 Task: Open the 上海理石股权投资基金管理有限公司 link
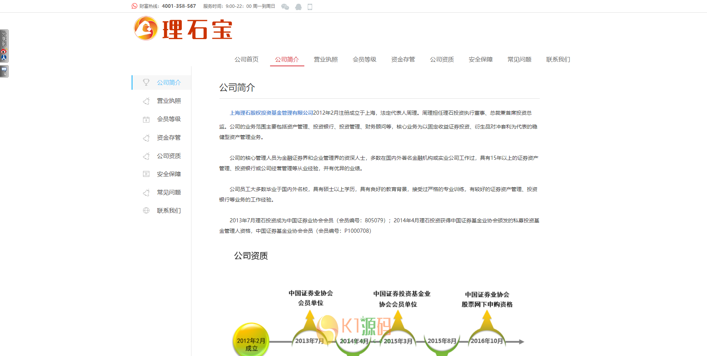[271, 113]
